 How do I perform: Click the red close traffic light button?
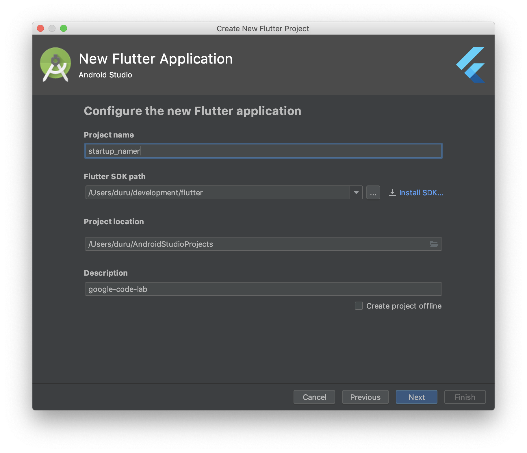41,28
